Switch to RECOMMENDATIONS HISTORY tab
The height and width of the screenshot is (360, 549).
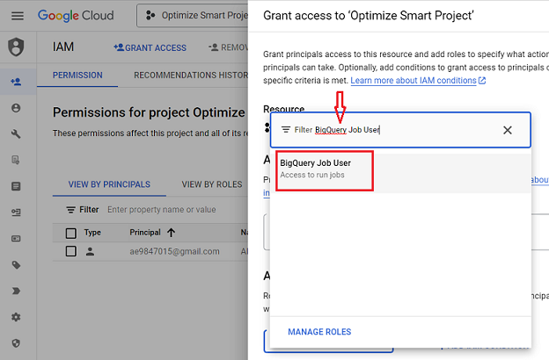pos(191,76)
